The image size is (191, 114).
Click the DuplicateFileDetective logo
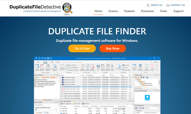[x=41, y=9]
